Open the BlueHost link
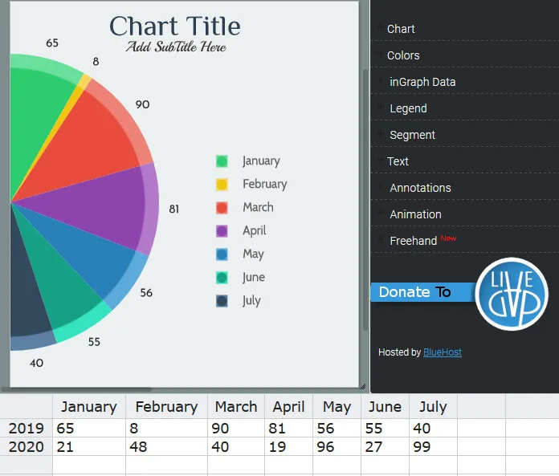 pos(442,352)
